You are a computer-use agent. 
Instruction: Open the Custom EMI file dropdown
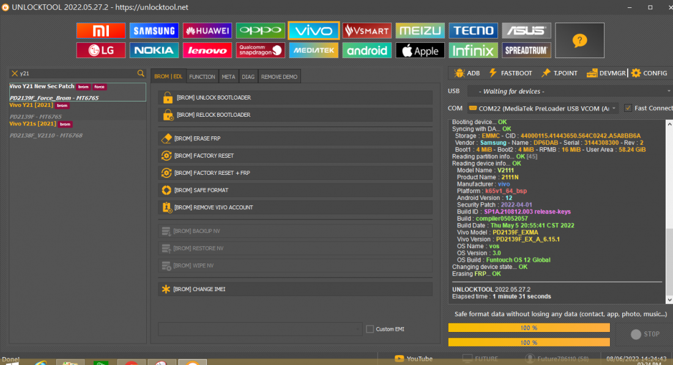coord(260,329)
